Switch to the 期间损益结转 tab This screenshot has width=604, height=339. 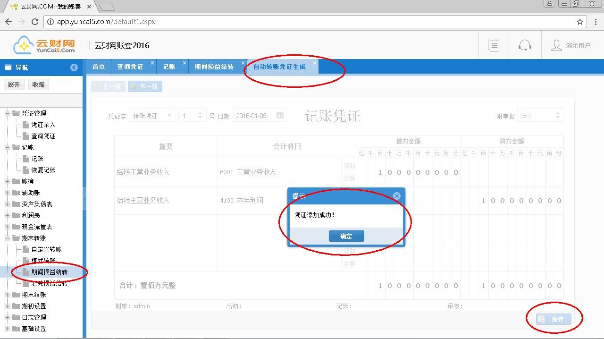214,67
